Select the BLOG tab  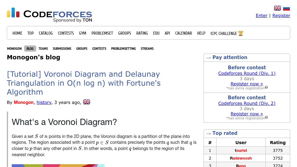coord(30,49)
